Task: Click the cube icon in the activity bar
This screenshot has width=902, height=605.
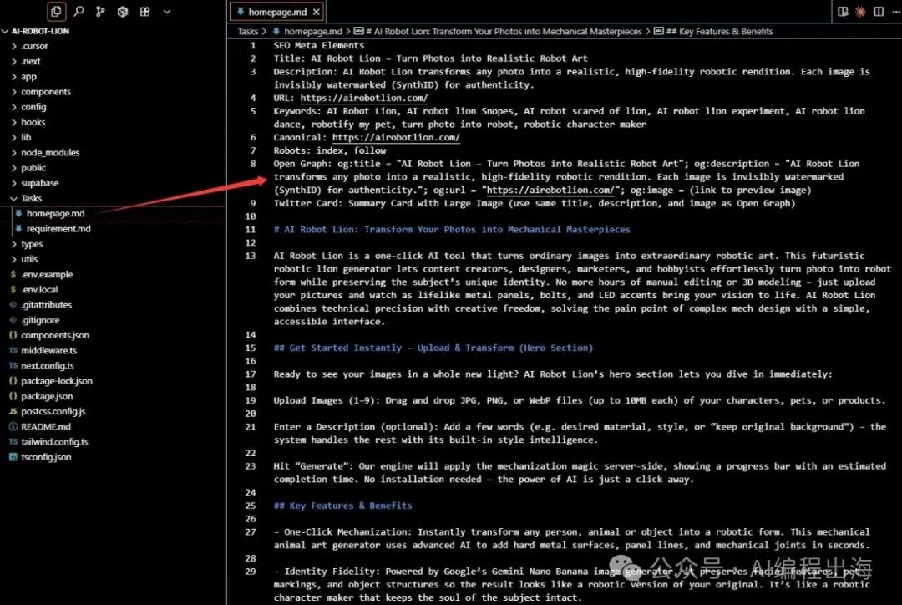Action: (x=123, y=12)
